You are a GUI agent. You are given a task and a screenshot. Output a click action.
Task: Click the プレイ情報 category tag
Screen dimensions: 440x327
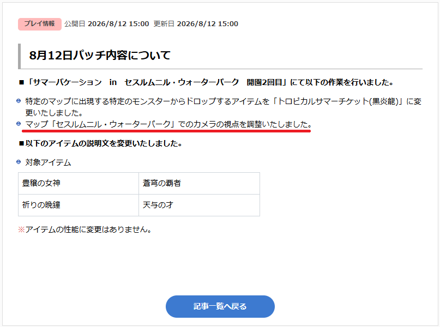pos(40,24)
